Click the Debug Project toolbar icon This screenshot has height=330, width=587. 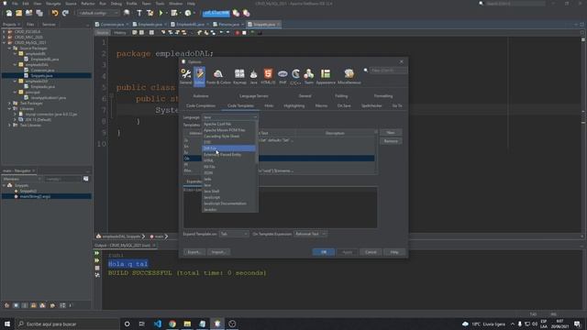(174, 13)
